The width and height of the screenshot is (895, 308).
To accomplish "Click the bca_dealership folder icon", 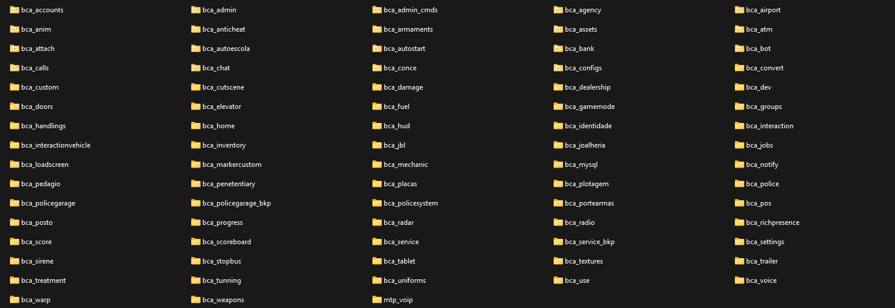I will coord(558,87).
